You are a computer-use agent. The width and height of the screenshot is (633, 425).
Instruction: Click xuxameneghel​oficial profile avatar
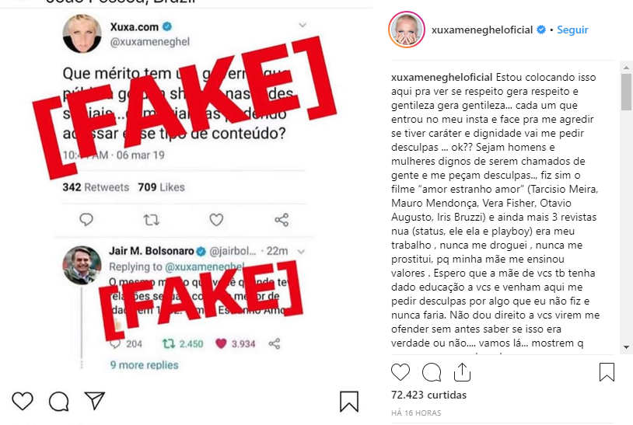(x=407, y=30)
